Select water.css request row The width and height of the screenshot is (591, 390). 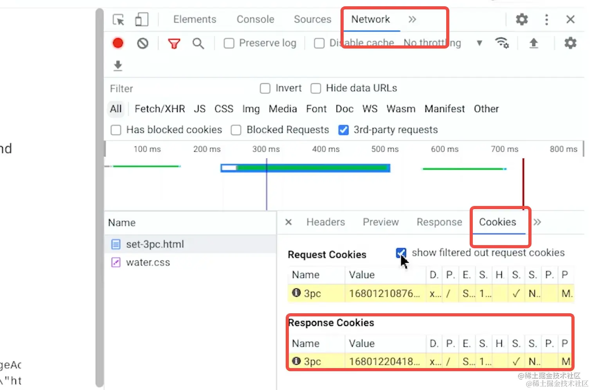pyautogui.click(x=190, y=262)
